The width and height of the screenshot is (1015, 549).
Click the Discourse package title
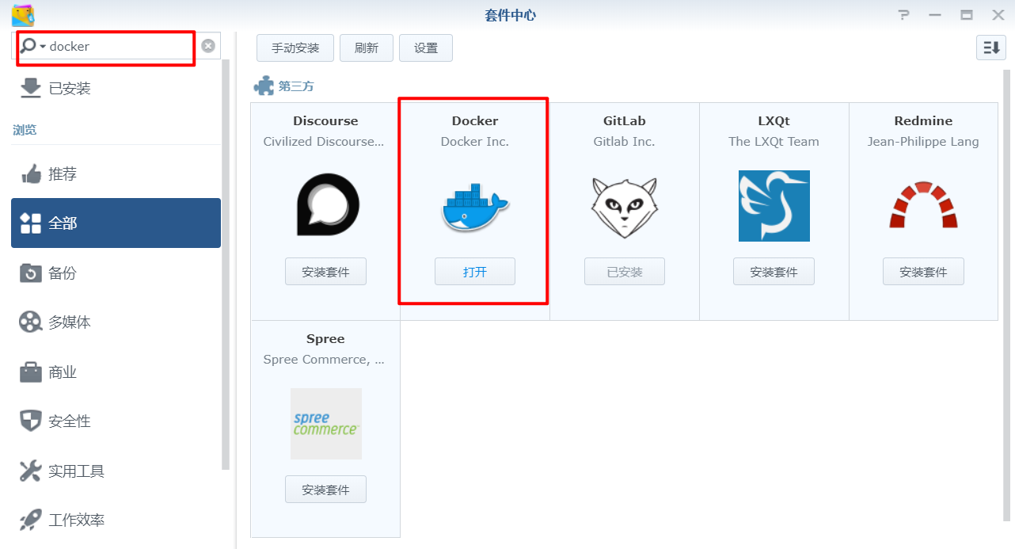(x=325, y=120)
